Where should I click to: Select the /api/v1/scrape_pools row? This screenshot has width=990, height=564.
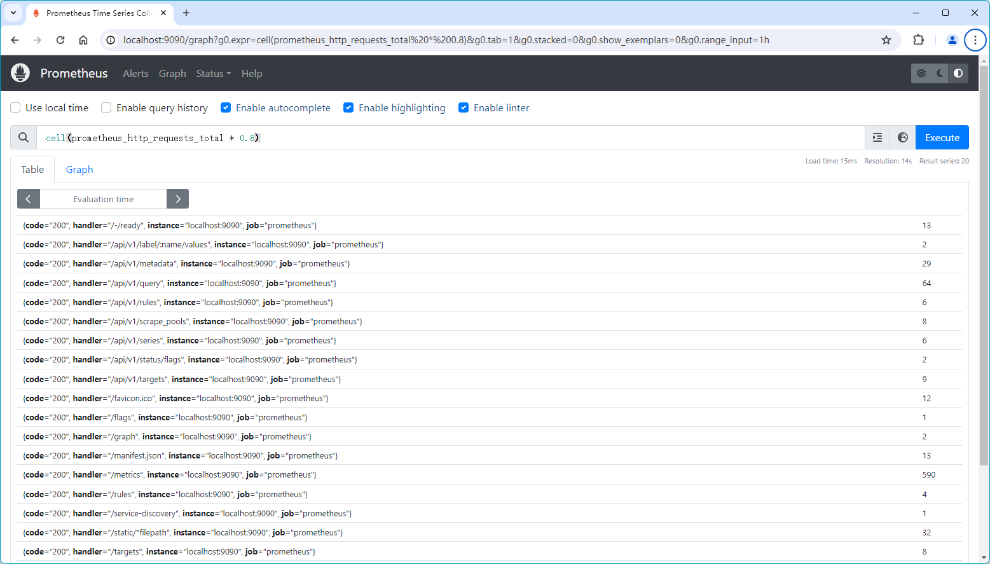tap(490, 321)
